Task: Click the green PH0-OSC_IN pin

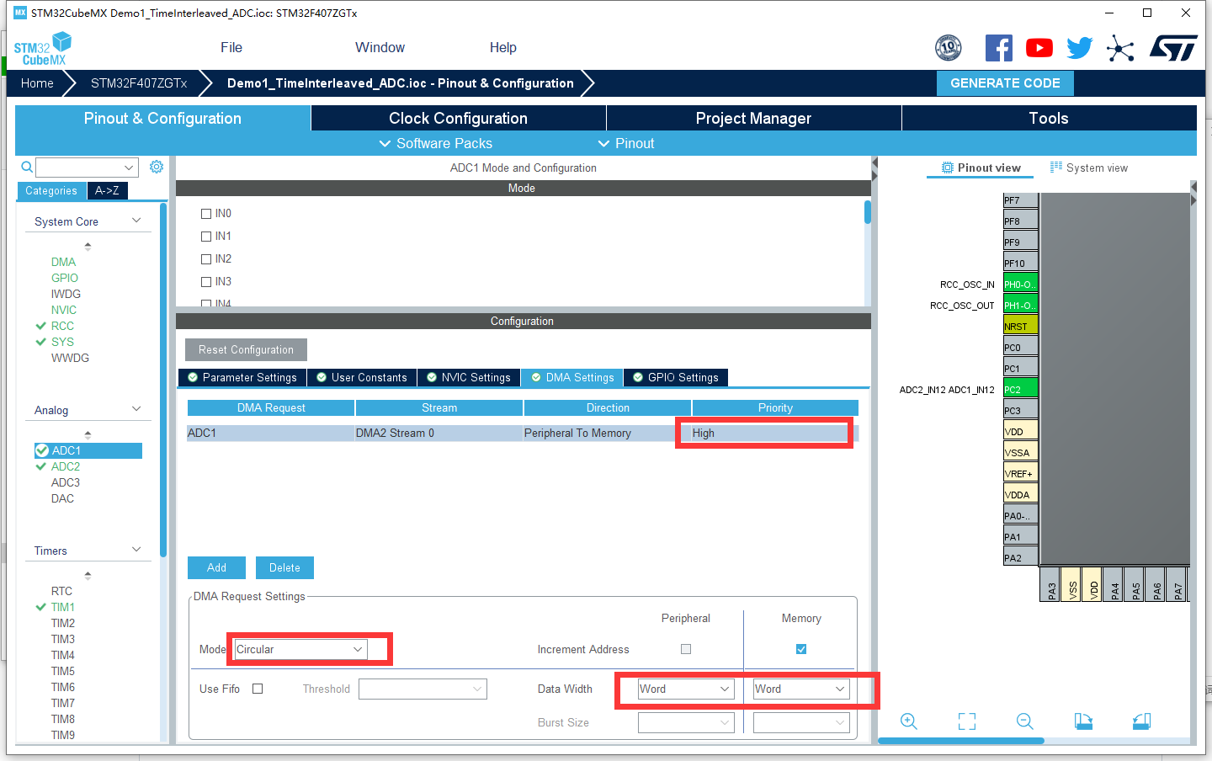Action: 1020,284
